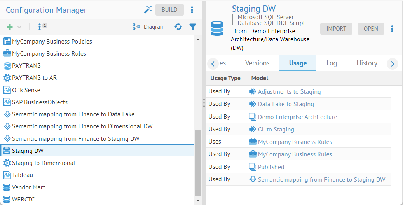403x205 pixels.
Task: Open the kebab menu next to BUILD
Action: point(192,10)
